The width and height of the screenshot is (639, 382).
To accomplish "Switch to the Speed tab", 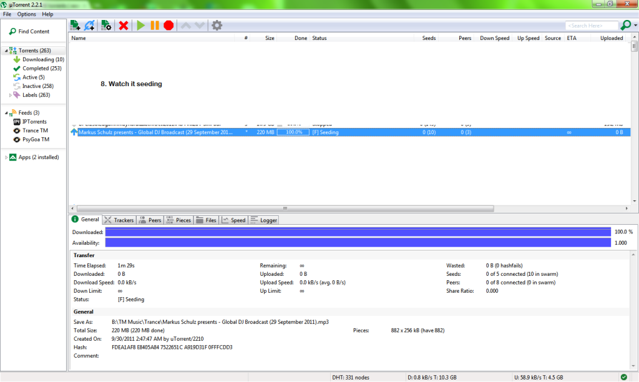I will 234,220.
